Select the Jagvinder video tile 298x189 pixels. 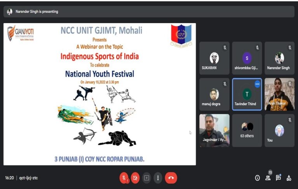tap(214, 130)
